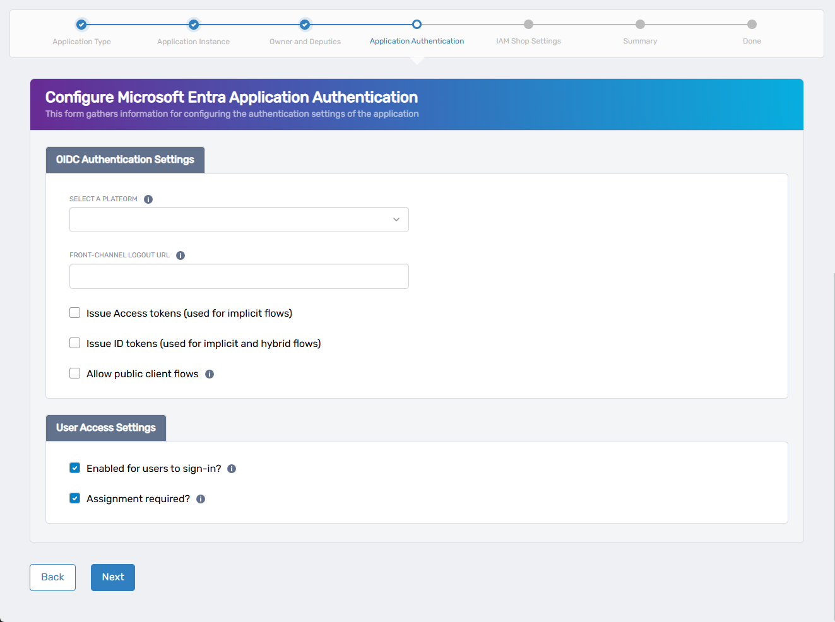Viewport: 835px width, 622px height.
Task: Click the Owner and Deputies checkmark icon
Action: (x=305, y=25)
